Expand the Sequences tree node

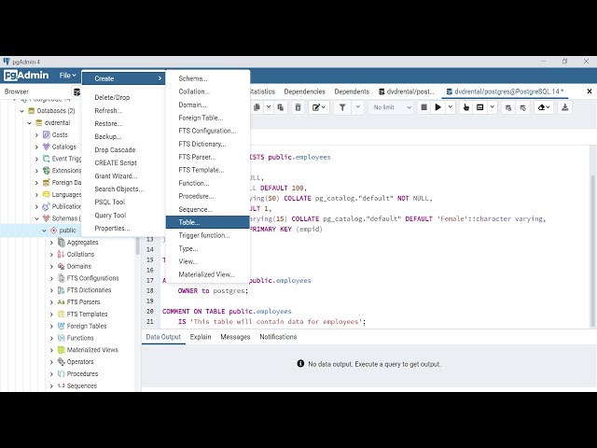pyautogui.click(x=52, y=385)
